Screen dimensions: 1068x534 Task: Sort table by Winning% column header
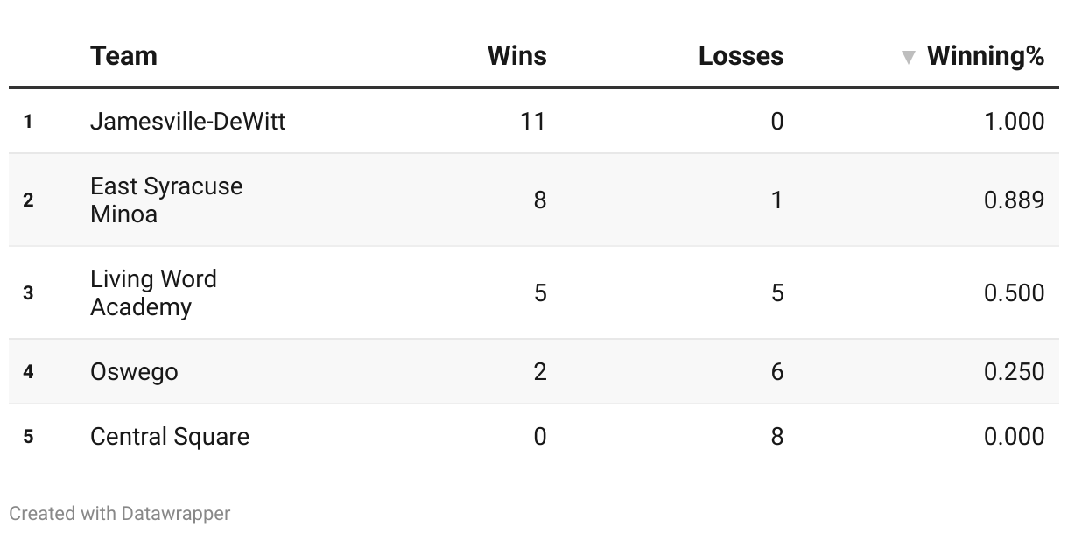pos(986,56)
